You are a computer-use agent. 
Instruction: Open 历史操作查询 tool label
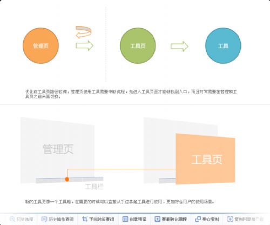point(61,219)
